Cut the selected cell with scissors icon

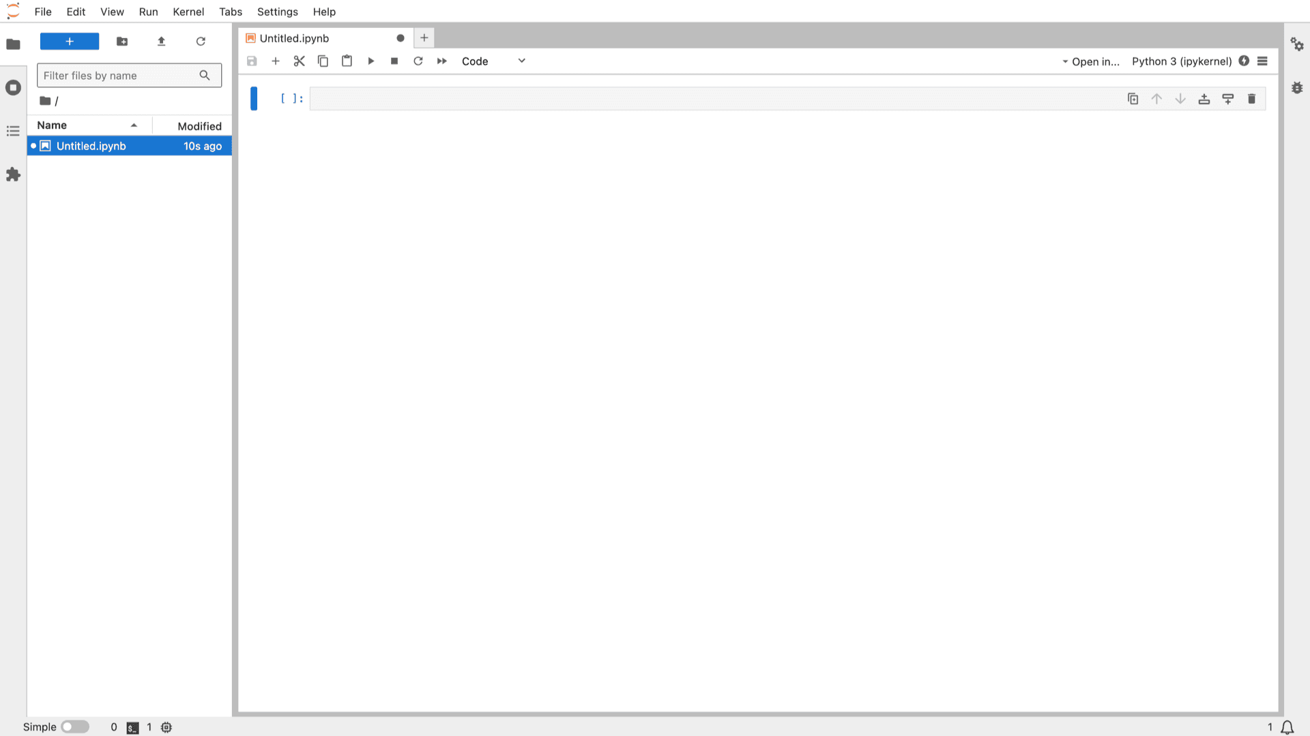coord(299,61)
